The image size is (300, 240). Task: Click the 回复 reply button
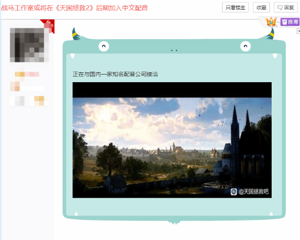point(286,8)
